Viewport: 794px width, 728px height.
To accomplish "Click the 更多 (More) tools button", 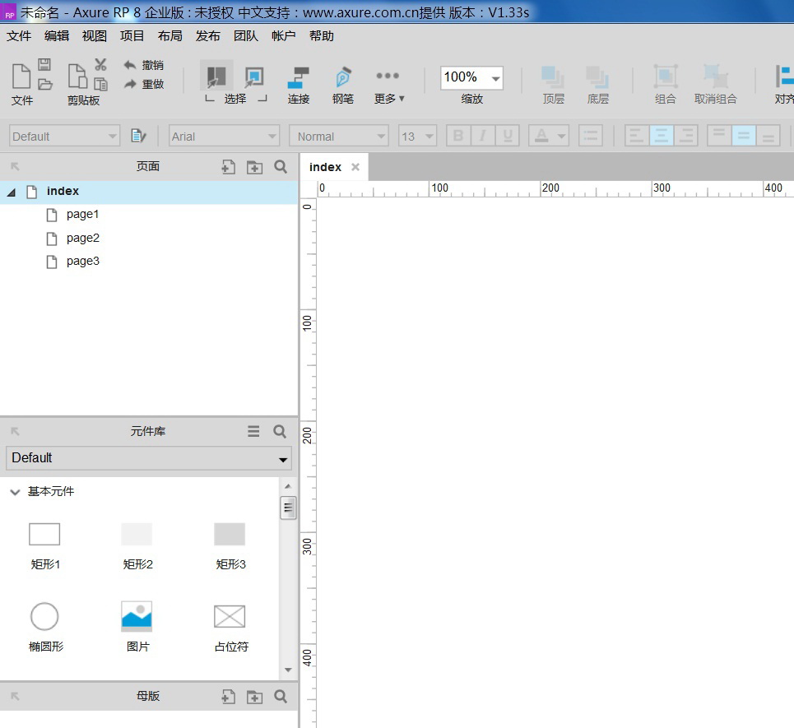I will (x=388, y=85).
